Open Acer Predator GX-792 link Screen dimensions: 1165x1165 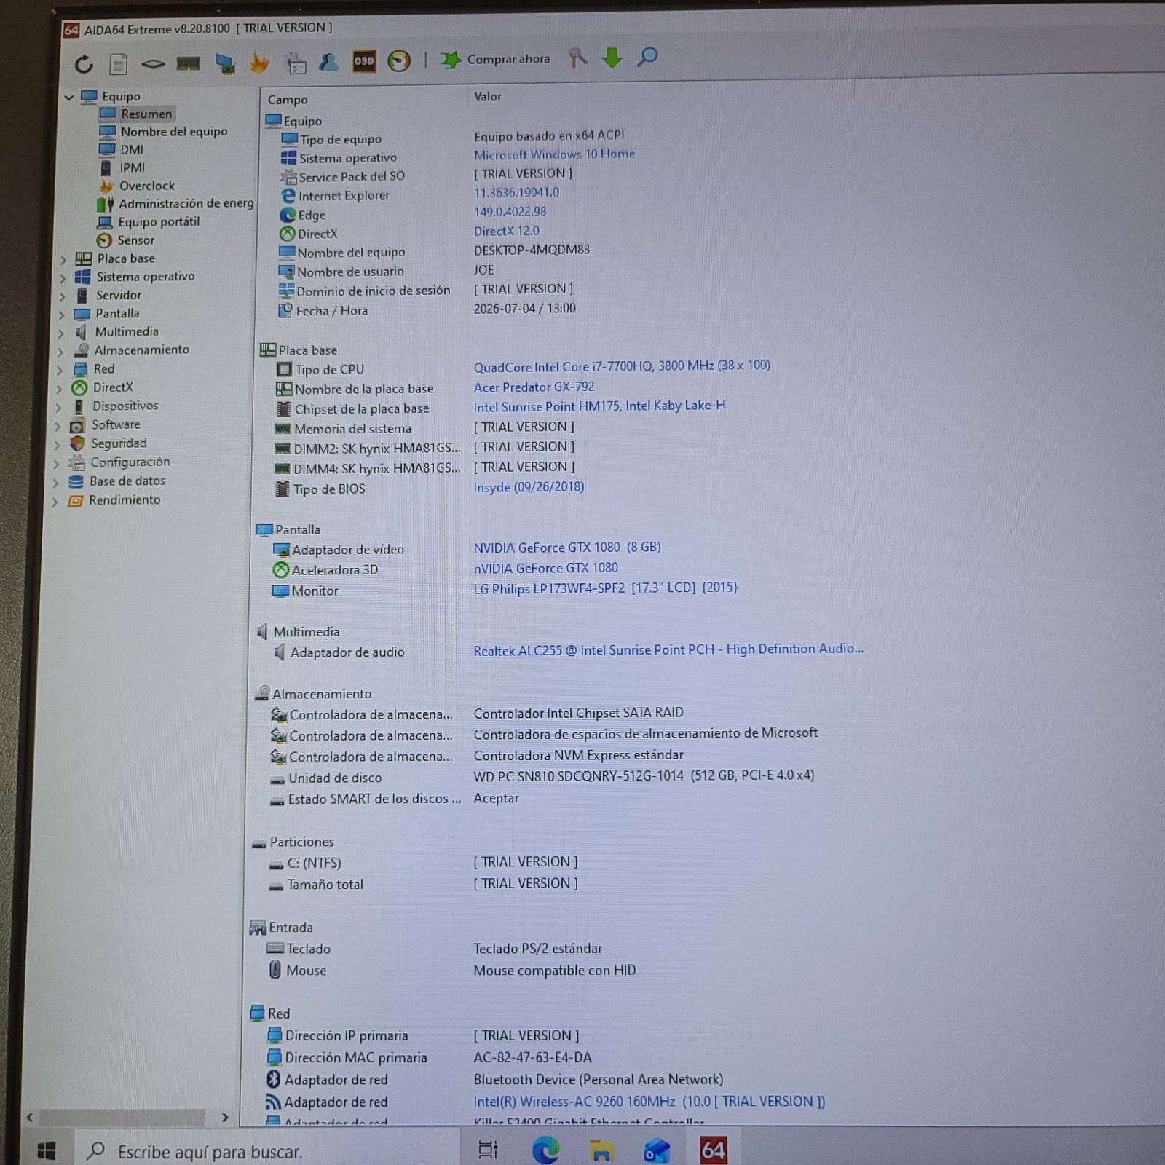(534, 387)
